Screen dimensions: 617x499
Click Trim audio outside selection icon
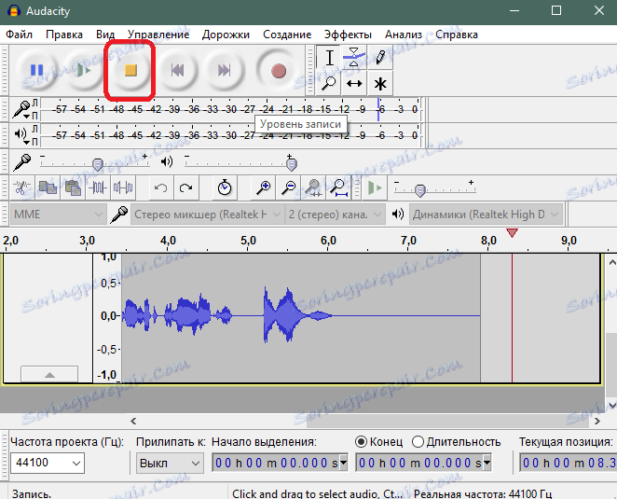98,187
